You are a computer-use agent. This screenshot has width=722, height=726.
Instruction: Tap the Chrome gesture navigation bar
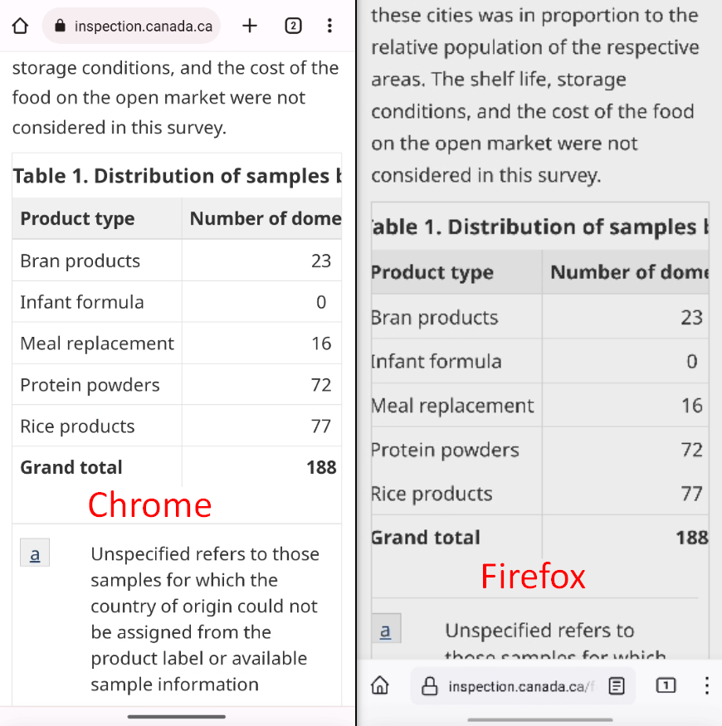(x=177, y=717)
